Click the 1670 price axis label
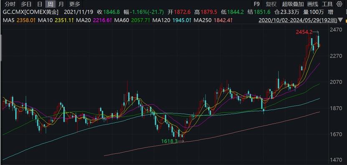The height and width of the screenshot is (165, 347). click(x=335, y=134)
